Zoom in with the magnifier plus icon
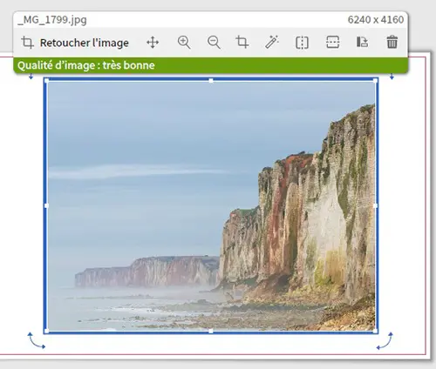Image resolution: width=436 pixels, height=369 pixels. point(184,43)
